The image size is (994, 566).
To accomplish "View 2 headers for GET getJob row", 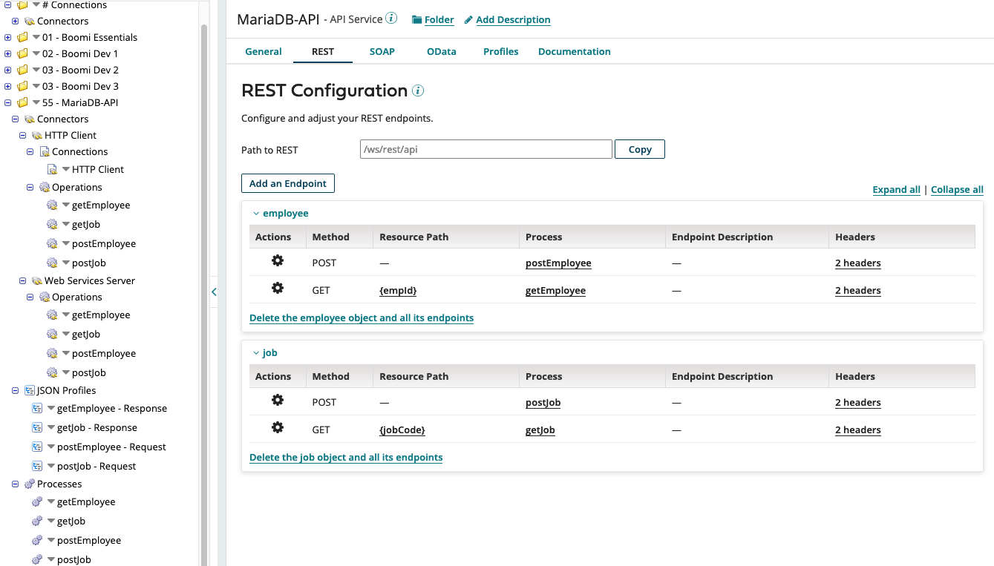I will tap(858, 430).
